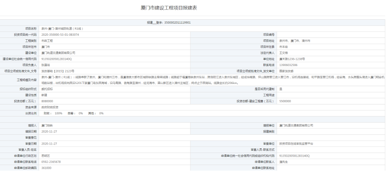Select the 财政 100% funding ratio
This screenshot has width=388, height=171.
point(53,113)
